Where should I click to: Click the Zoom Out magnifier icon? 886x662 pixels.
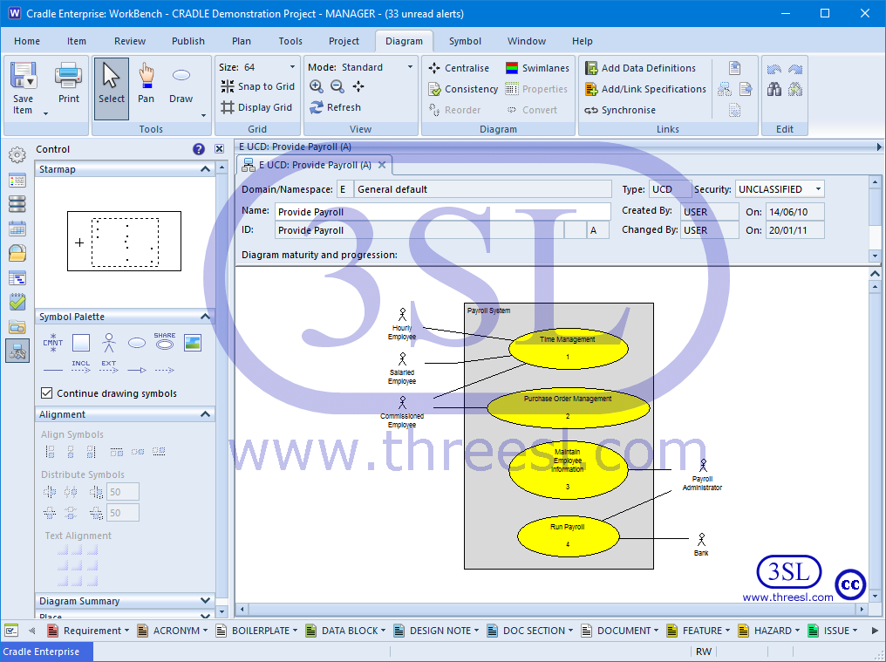pos(337,86)
